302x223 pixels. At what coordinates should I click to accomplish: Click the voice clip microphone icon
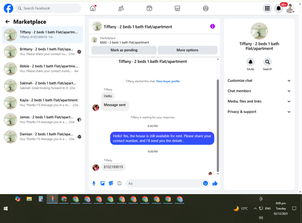pyautogui.click(x=94, y=183)
